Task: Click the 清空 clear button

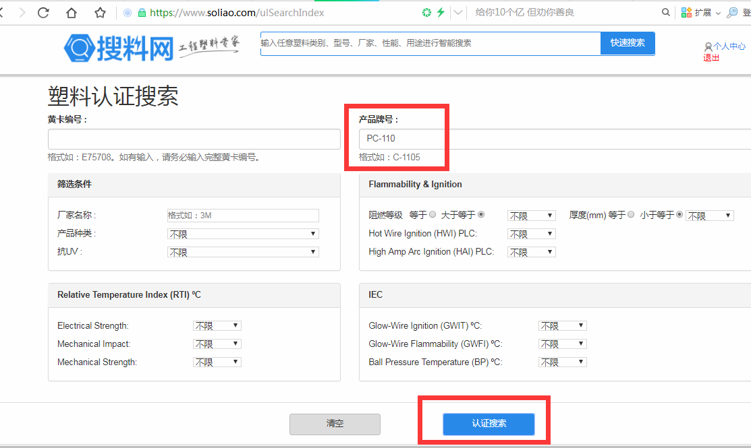Action: 335,424
